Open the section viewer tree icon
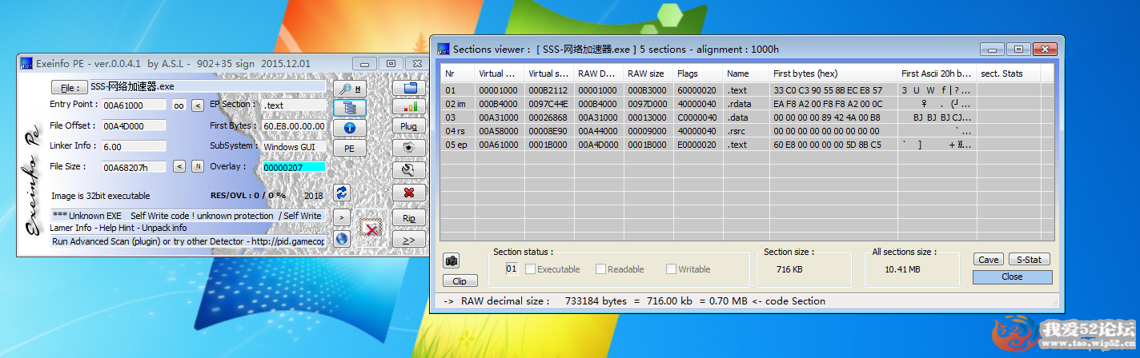Image resolution: width=1140 pixels, height=358 pixels. click(x=350, y=108)
